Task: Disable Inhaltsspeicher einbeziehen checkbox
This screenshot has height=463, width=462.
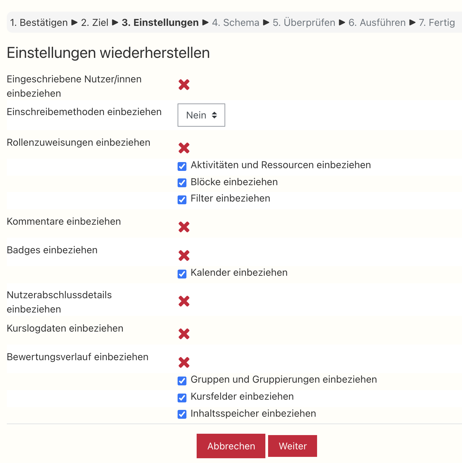Action: [x=182, y=414]
